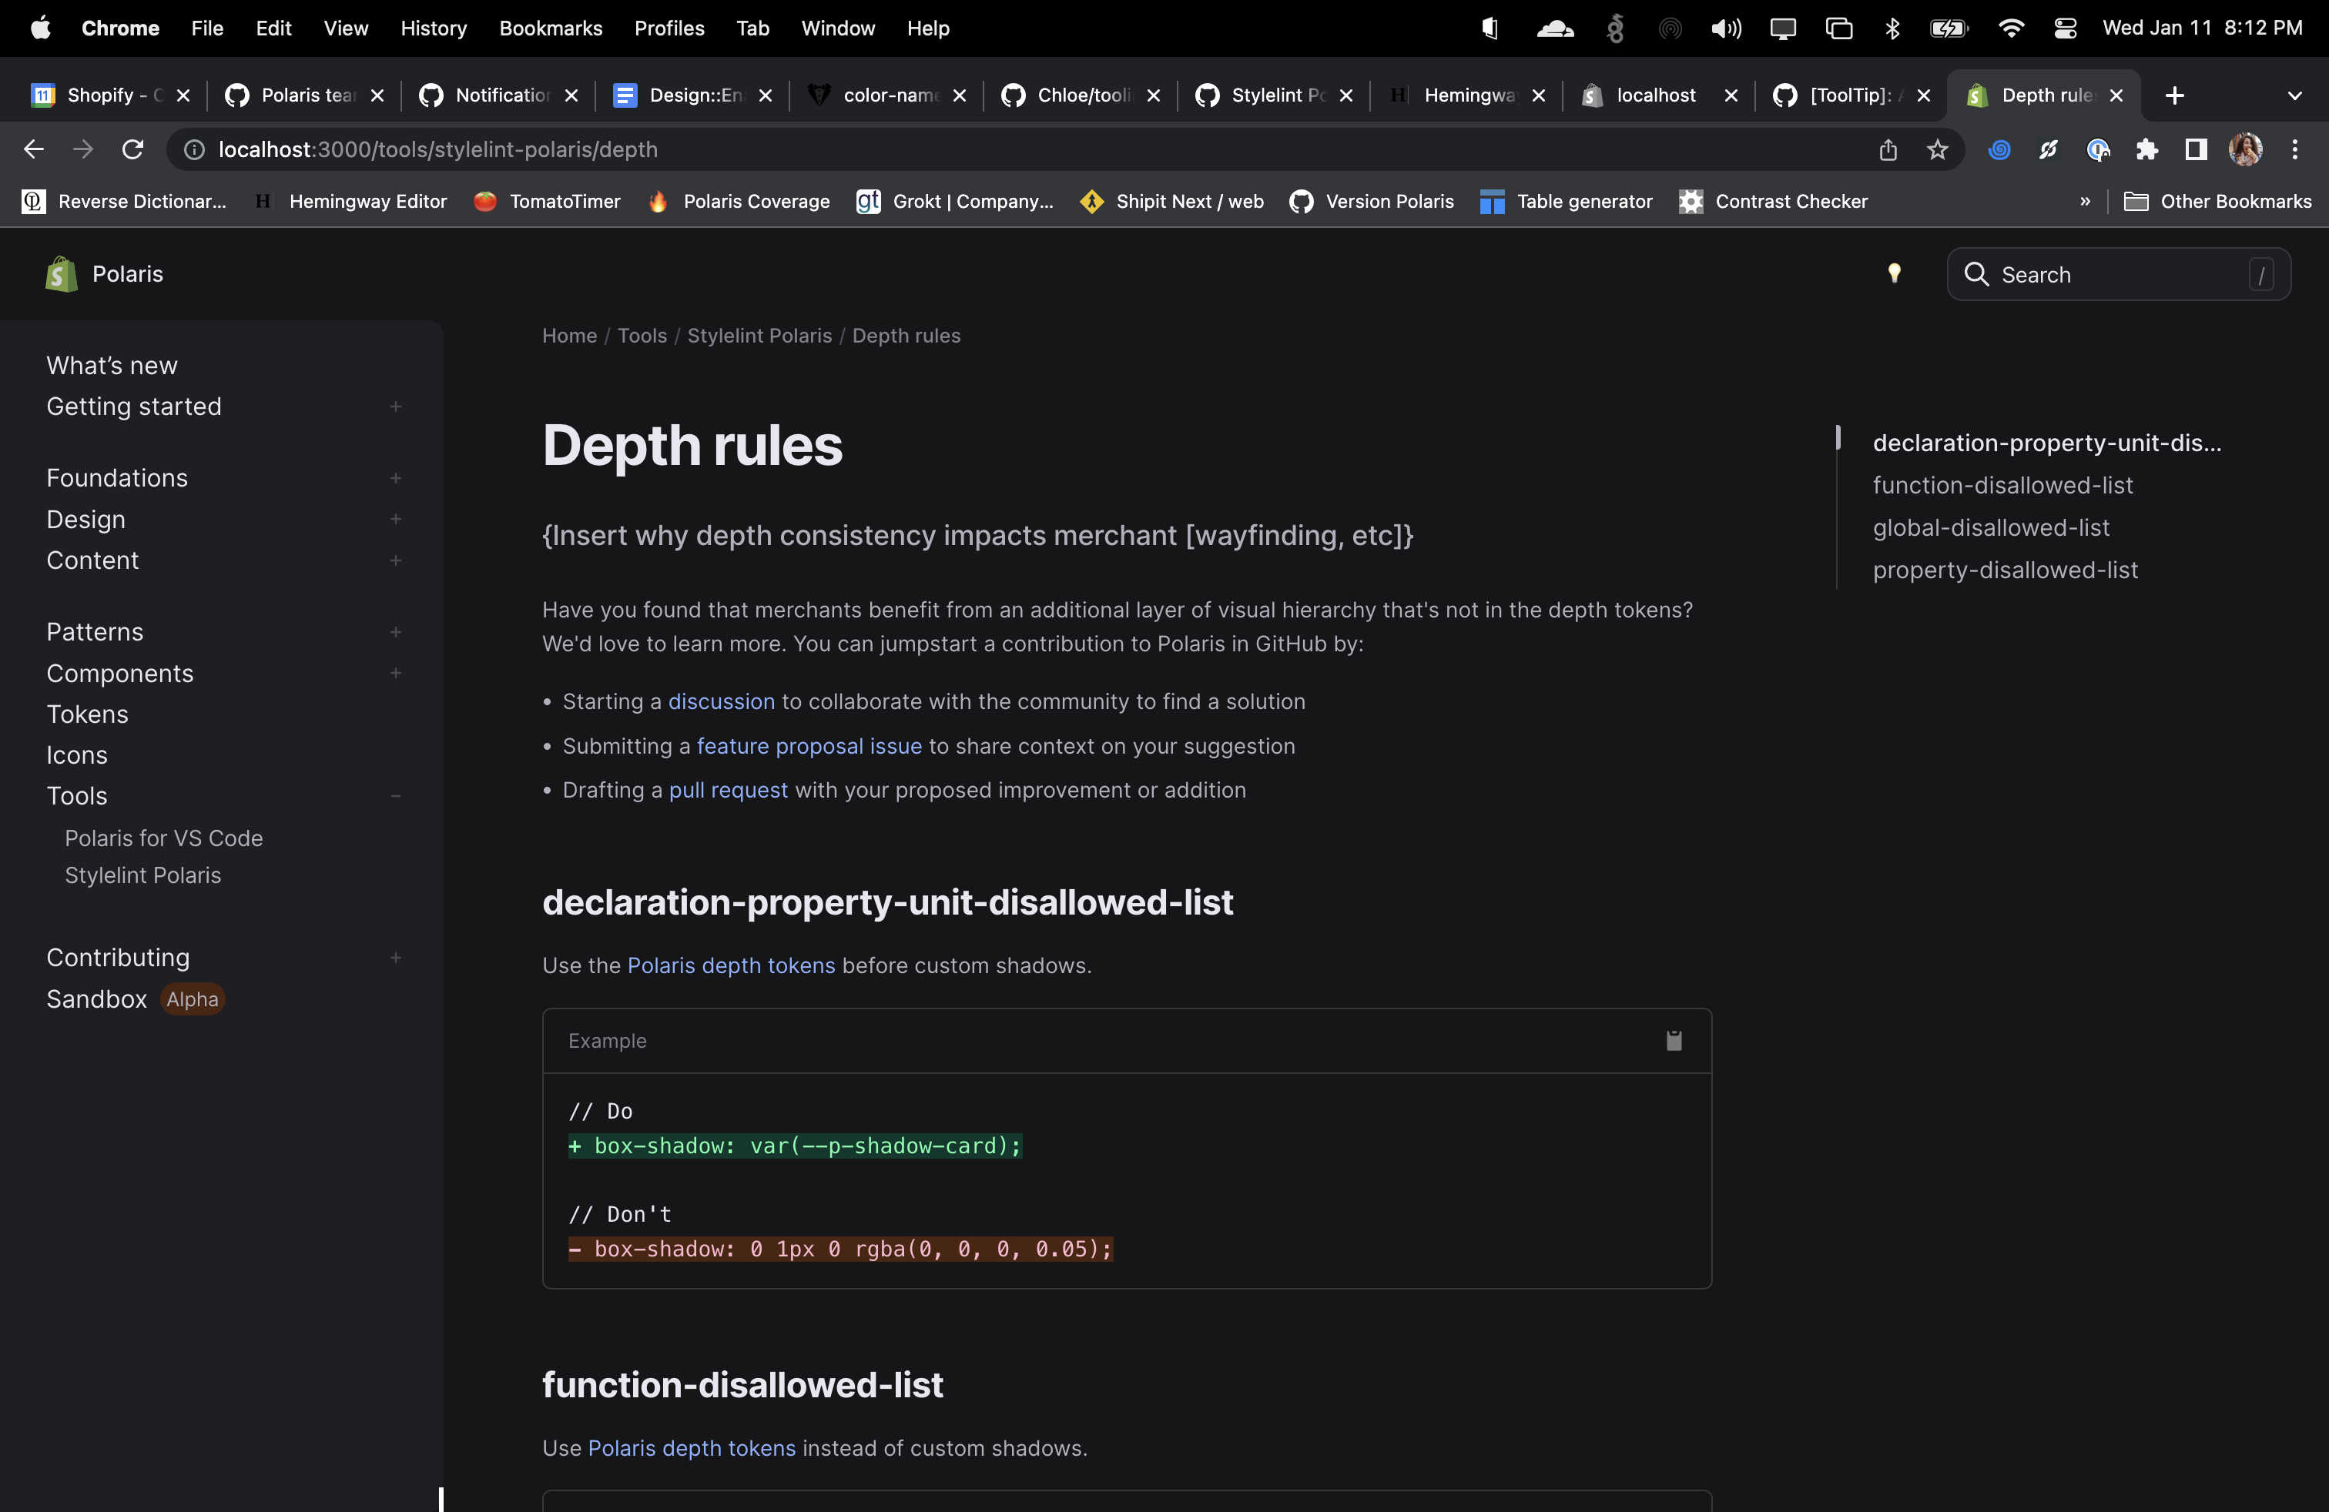Screen dimensions: 2329x1512
Task: Open the Bookmarks menu
Action: pyautogui.click(x=550, y=28)
